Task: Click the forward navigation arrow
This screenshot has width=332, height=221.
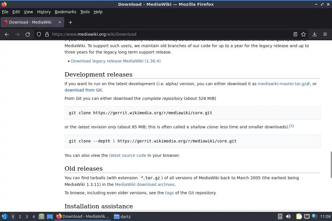Action: [17, 34]
